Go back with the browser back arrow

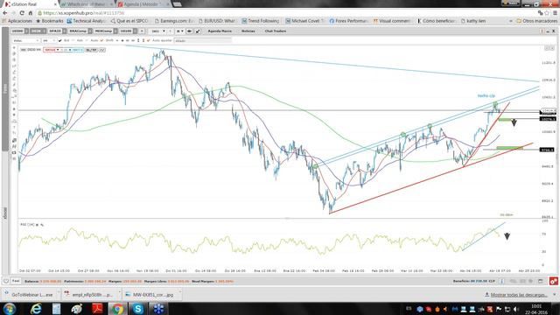pyautogui.click(x=4, y=13)
